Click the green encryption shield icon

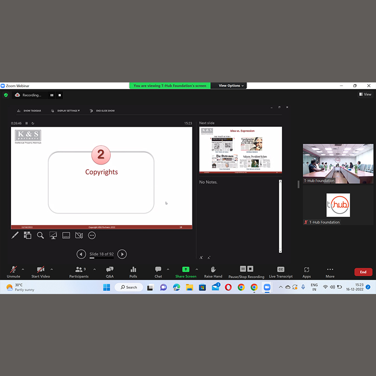pyautogui.click(x=6, y=95)
